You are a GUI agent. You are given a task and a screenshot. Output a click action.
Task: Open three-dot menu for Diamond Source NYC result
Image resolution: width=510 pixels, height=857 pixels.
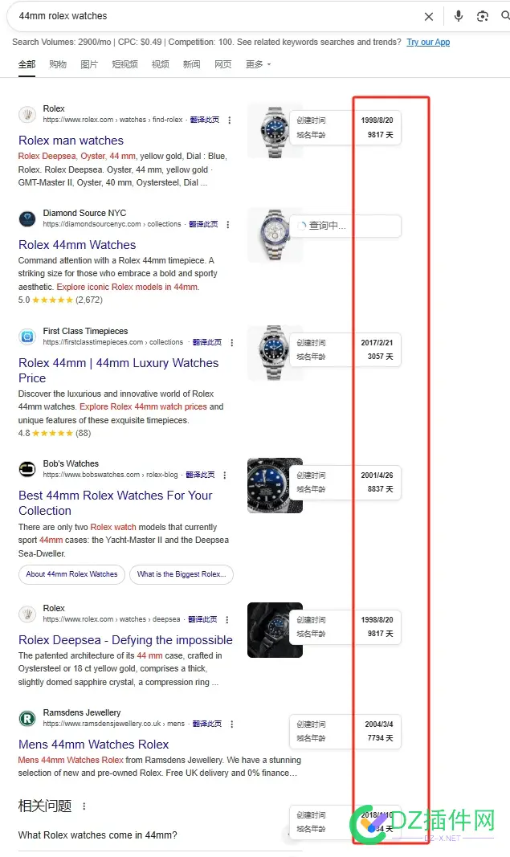pyautogui.click(x=228, y=225)
